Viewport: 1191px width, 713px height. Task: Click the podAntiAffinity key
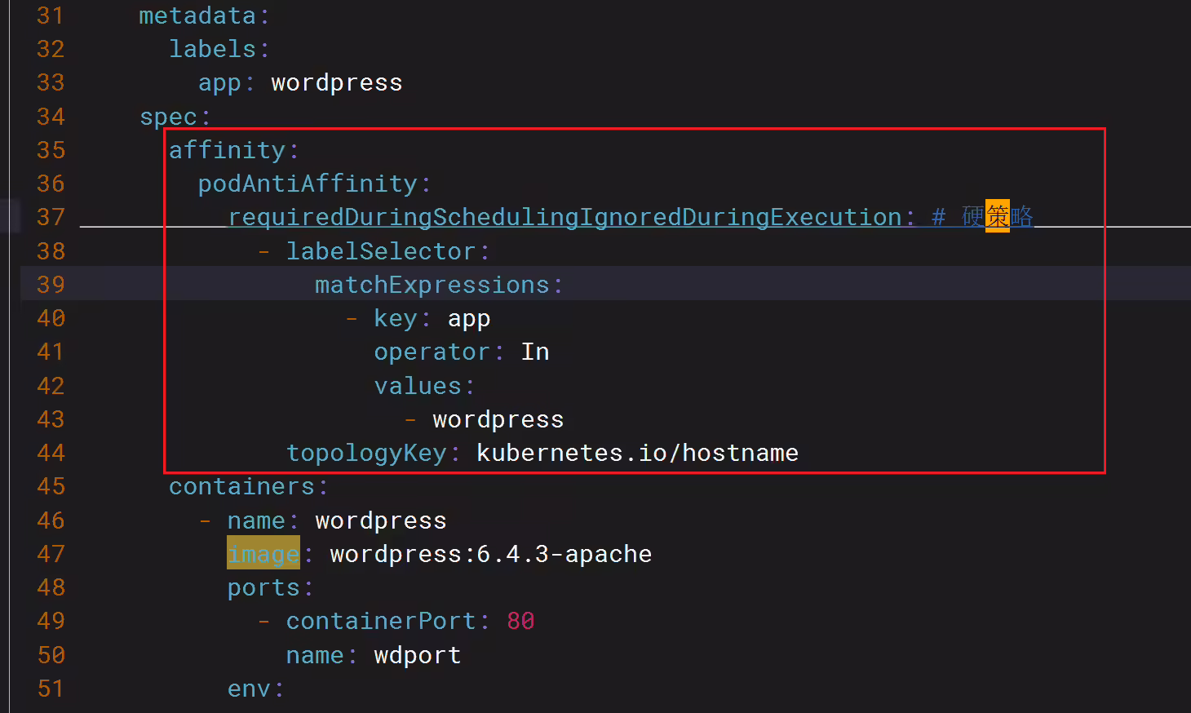308,184
